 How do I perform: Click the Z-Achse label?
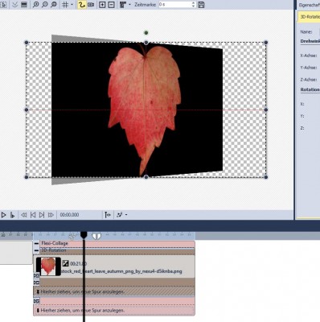[309, 80]
